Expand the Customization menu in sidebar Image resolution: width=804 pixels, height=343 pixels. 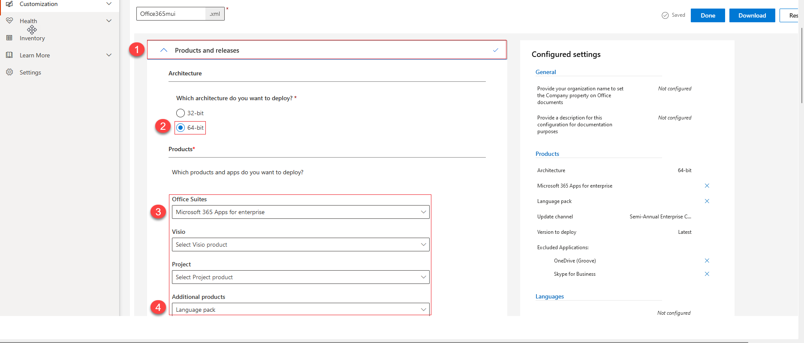pos(109,4)
